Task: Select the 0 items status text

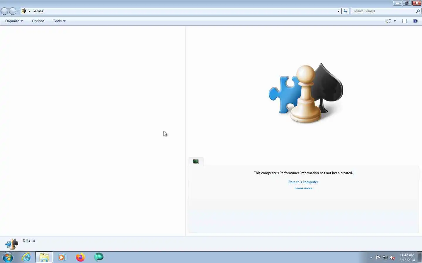Action: click(29, 240)
